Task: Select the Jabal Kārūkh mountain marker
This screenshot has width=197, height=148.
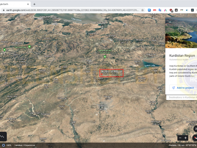Action: (105, 57)
